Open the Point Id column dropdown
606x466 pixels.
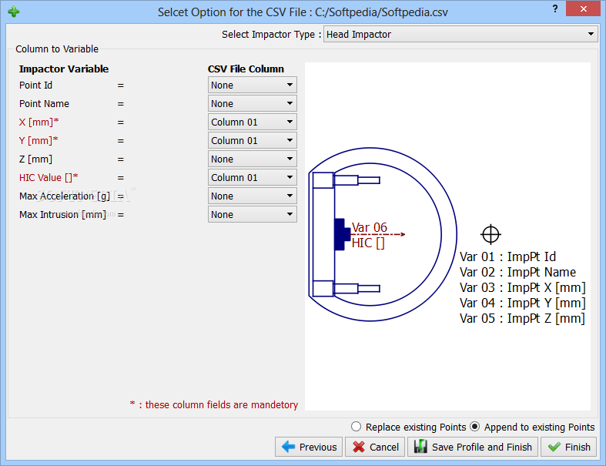click(253, 85)
